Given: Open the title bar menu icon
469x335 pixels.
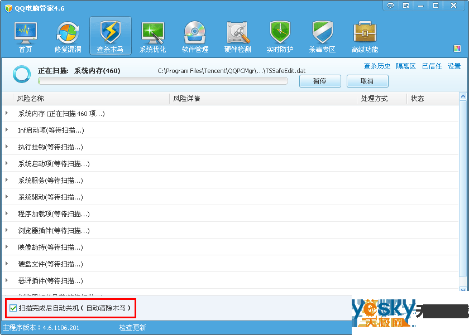Looking at the screenshot, I should (406, 6).
